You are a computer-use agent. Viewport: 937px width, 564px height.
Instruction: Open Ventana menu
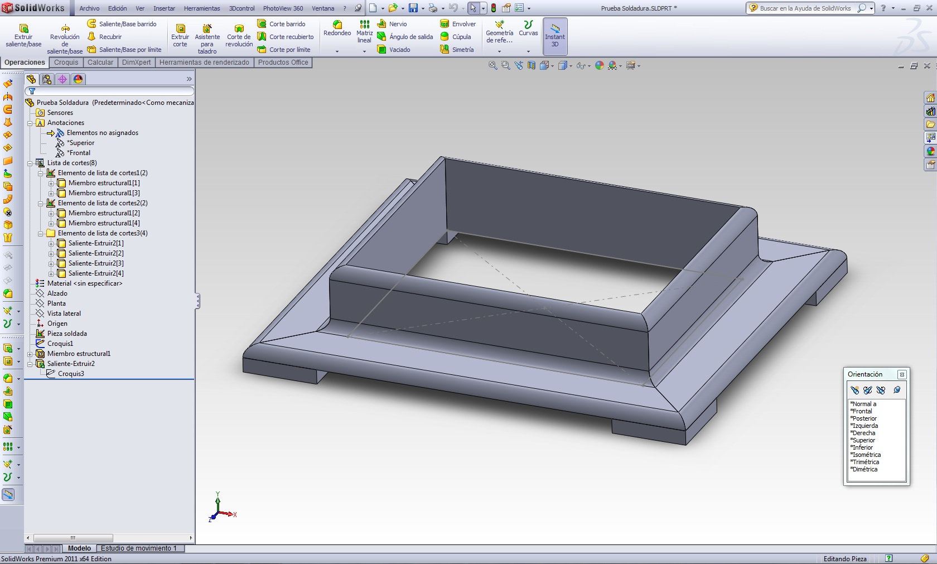click(323, 8)
